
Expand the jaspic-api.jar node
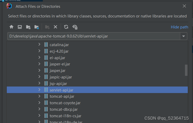click(x=39, y=77)
